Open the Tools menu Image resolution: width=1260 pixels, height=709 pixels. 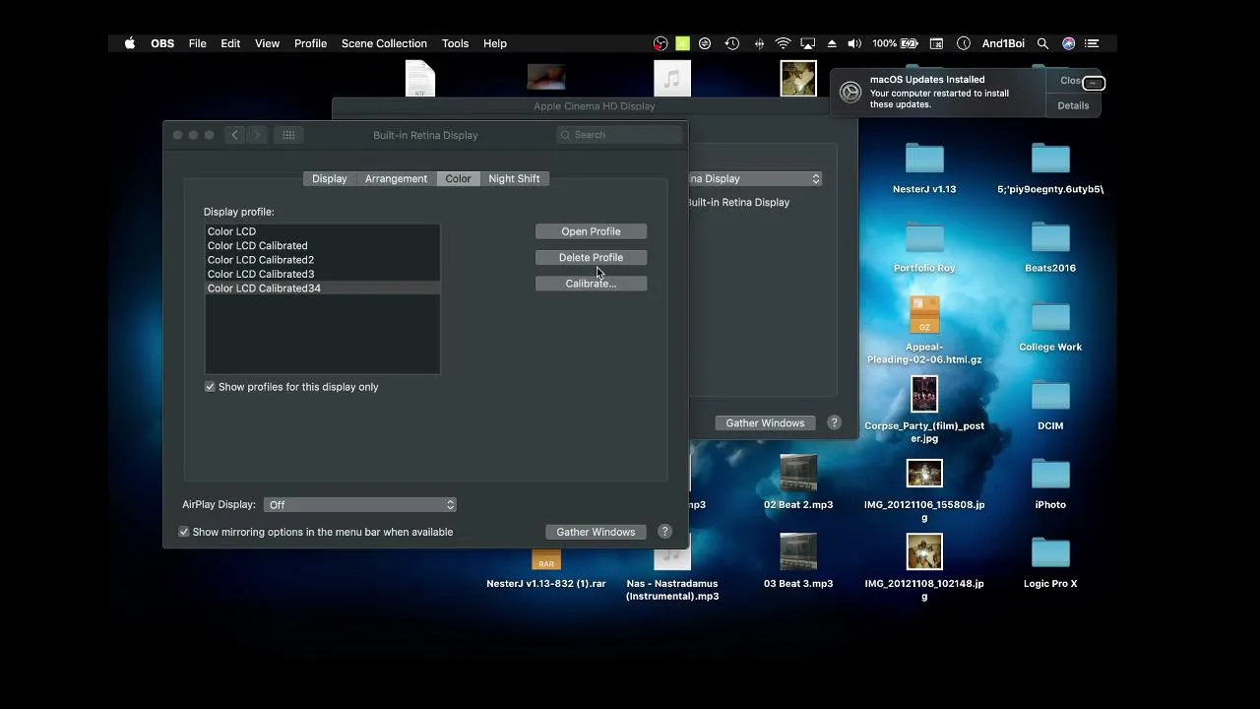pos(455,43)
